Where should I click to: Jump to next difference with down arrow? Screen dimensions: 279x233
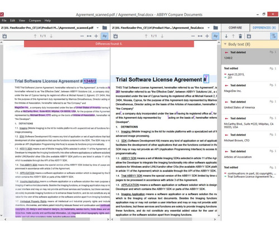(227, 36)
